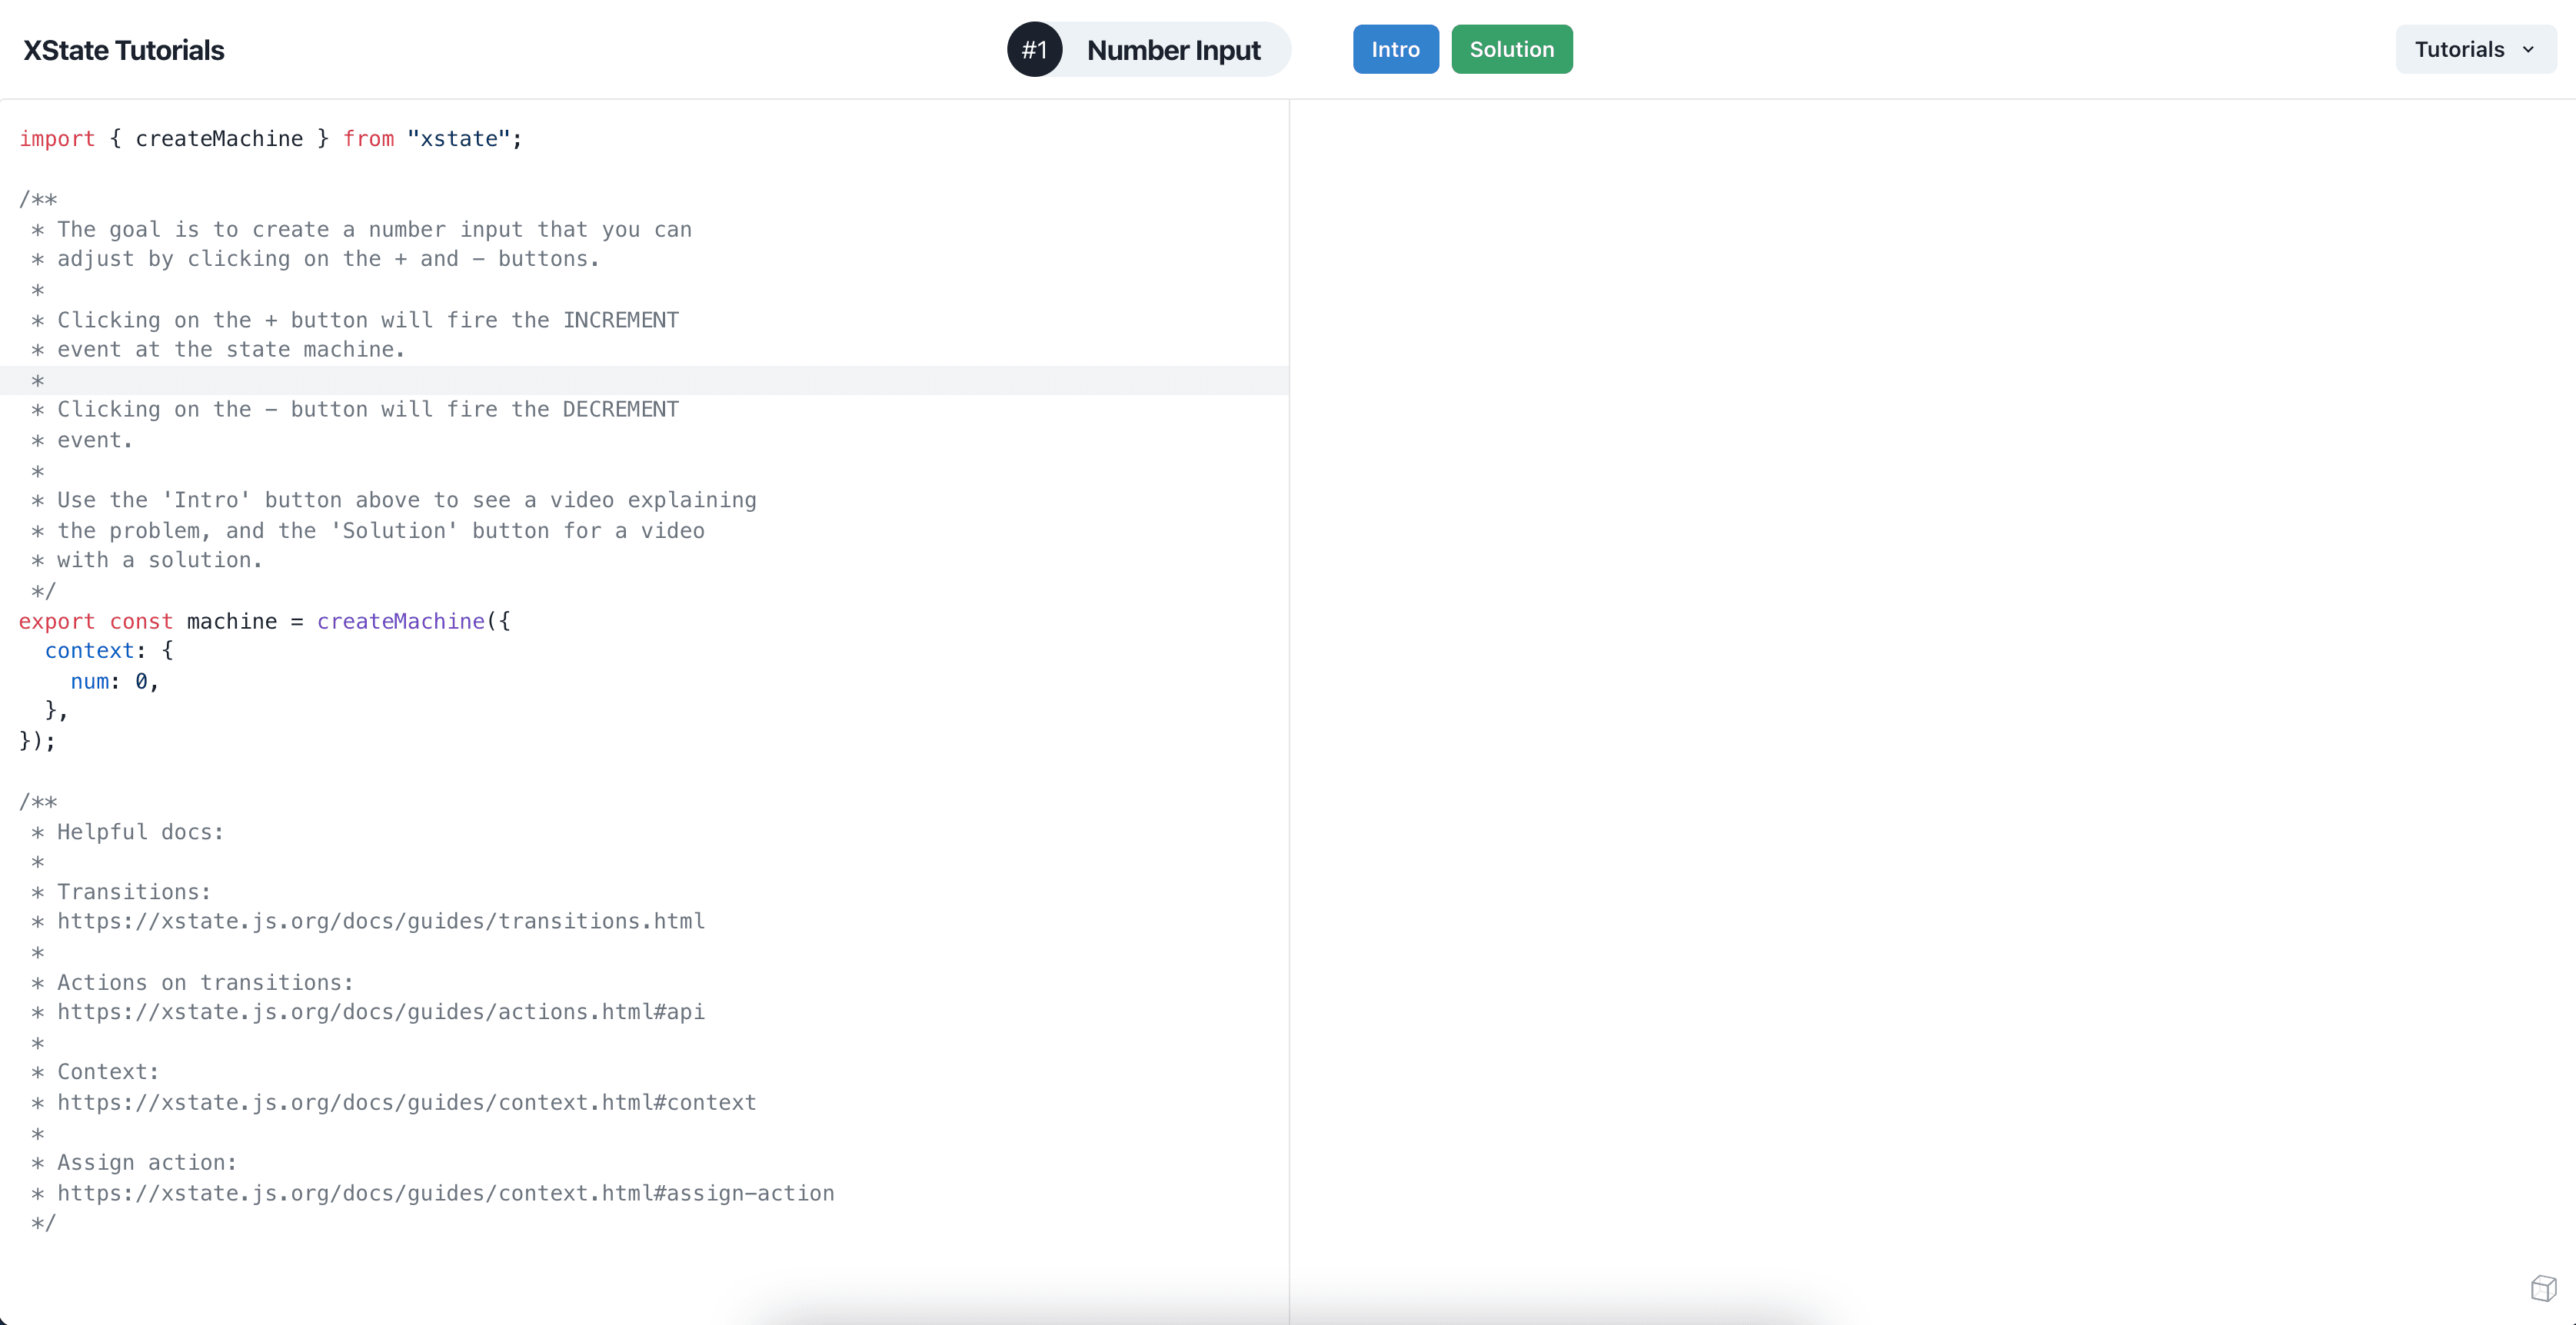Click the #1 tutorial number badge

tap(1034, 50)
